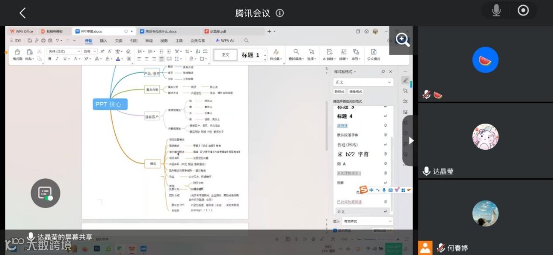This screenshot has width=553, height=255.
Task: Open the 文件 menu
Action: [15, 40]
